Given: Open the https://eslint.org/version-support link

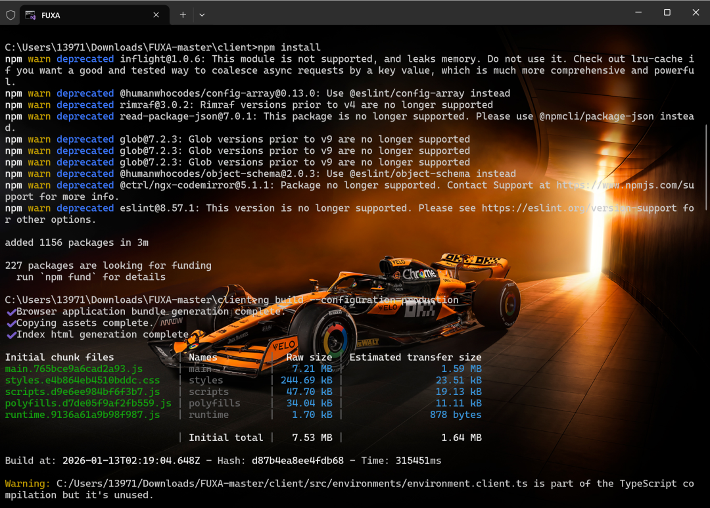Looking at the screenshot, I should pyautogui.click(x=579, y=208).
